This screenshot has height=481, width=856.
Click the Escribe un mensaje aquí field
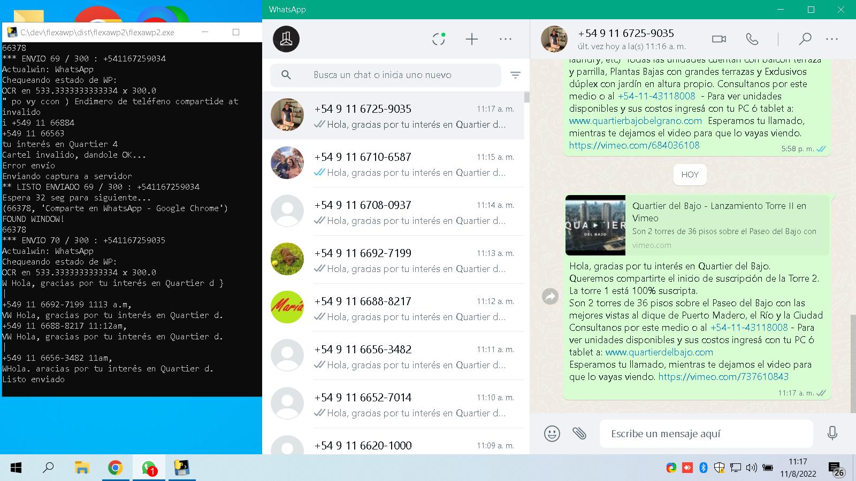pyautogui.click(x=706, y=433)
